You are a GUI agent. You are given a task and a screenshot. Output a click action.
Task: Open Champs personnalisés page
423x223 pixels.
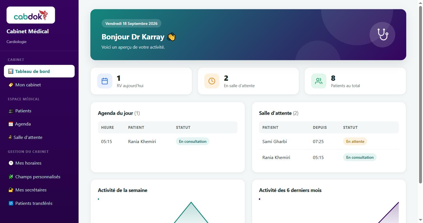39,177
